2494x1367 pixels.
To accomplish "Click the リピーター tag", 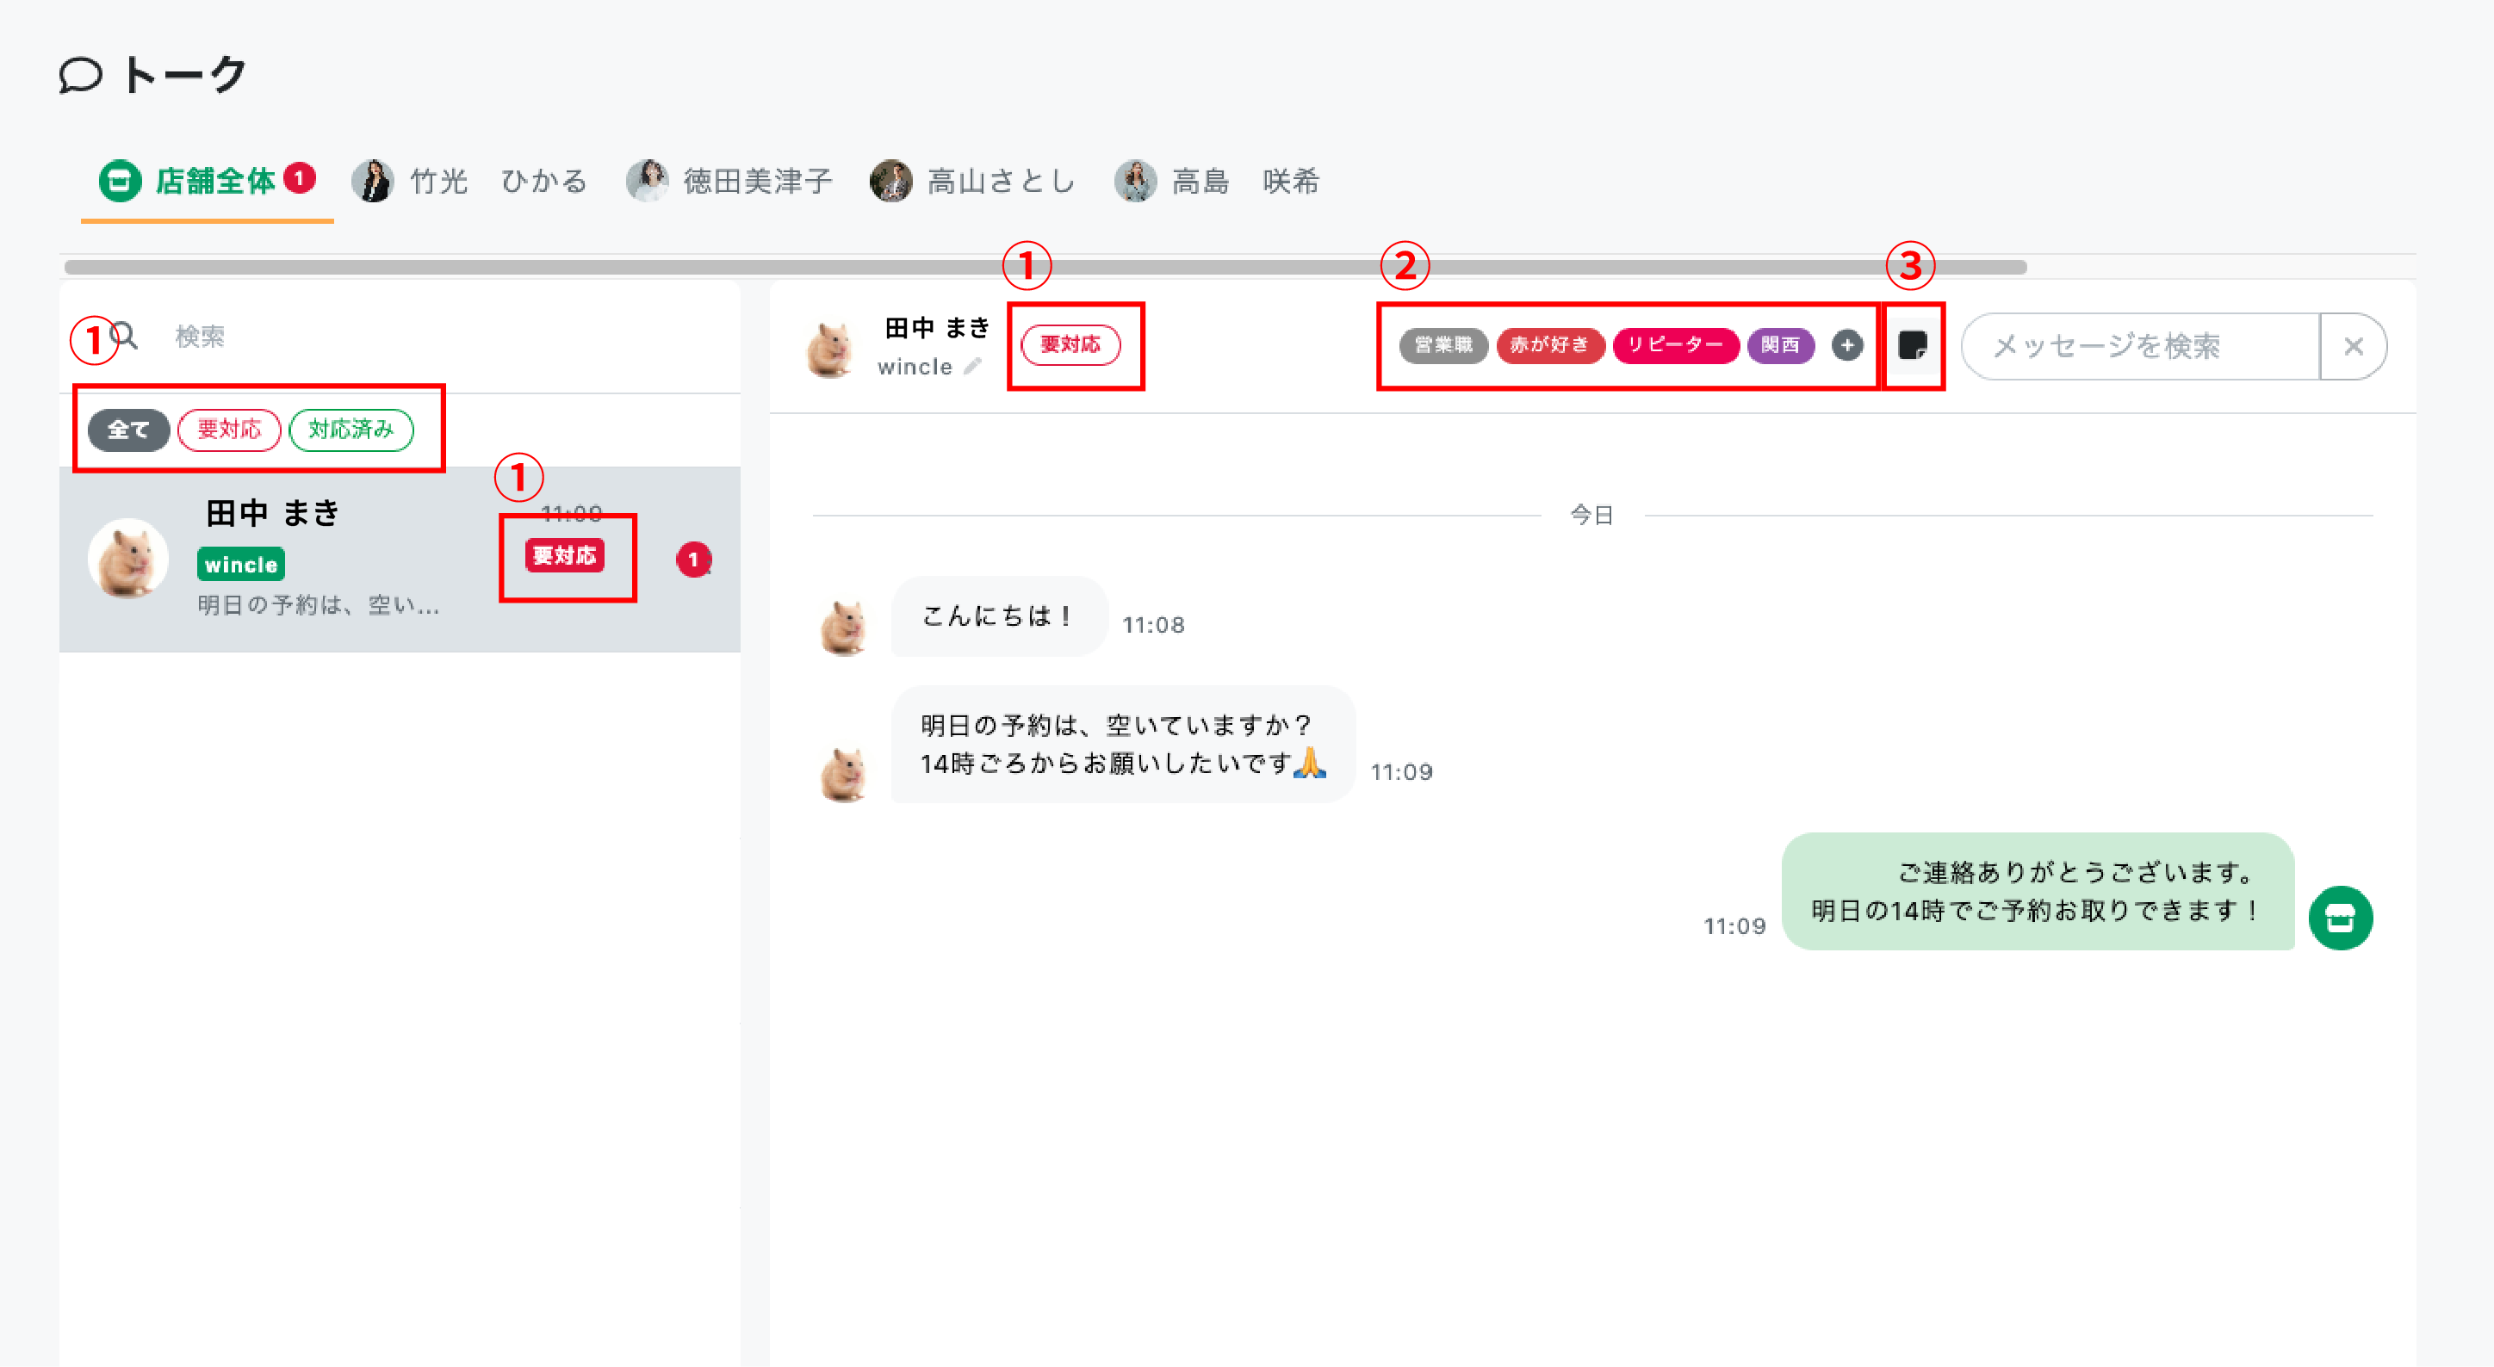I will click(1675, 345).
